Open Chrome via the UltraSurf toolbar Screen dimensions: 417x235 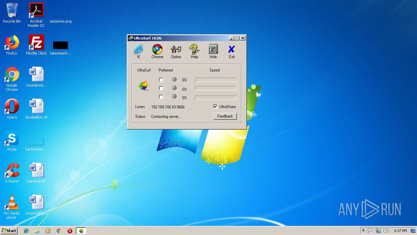point(157,52)
